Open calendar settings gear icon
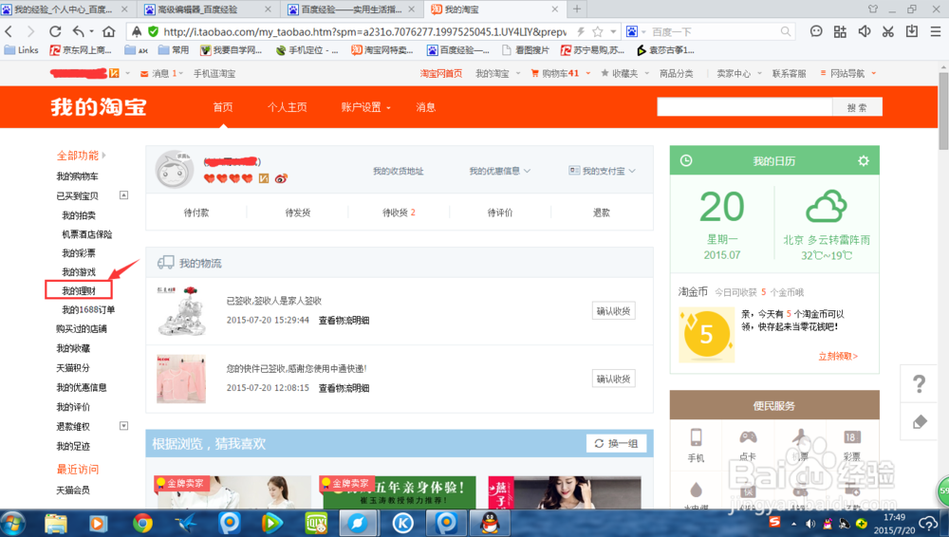949x537 pixels. [864, 160]
